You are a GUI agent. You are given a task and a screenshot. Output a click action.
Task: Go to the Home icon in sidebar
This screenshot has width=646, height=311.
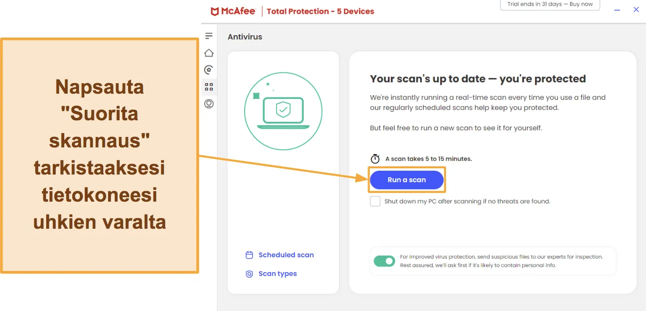(209, 53)
